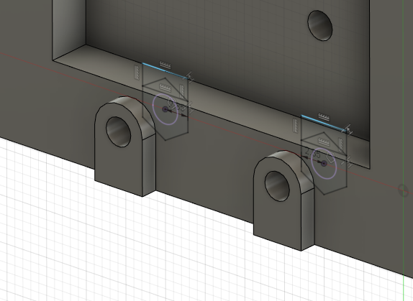Click constraint glyph on right sketch's right vertical edge

(x=341, y=145)
